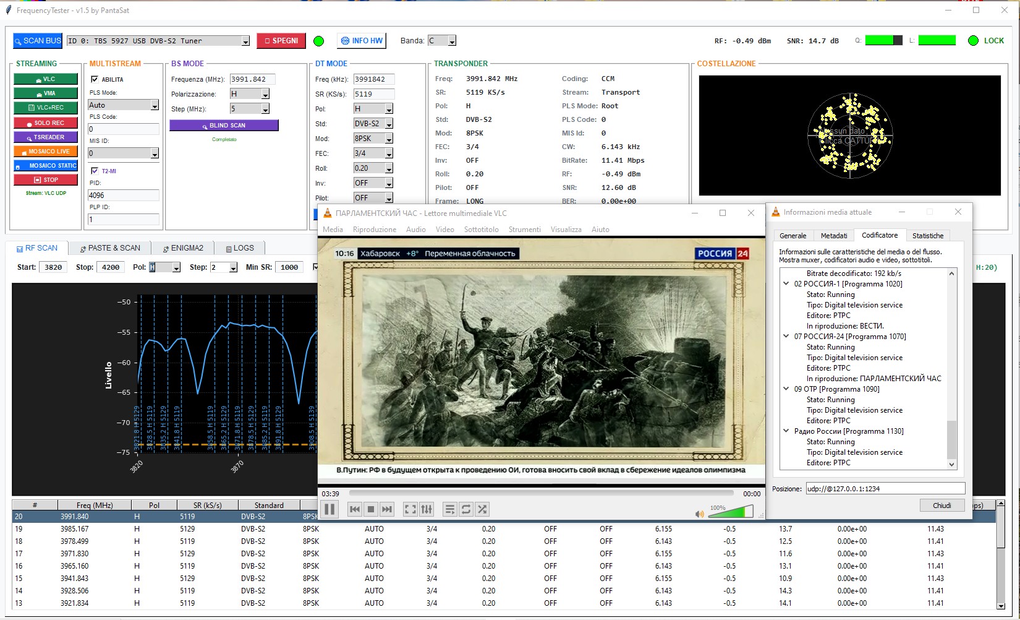Mute audio via VLC speaker icon

(699, 514)
